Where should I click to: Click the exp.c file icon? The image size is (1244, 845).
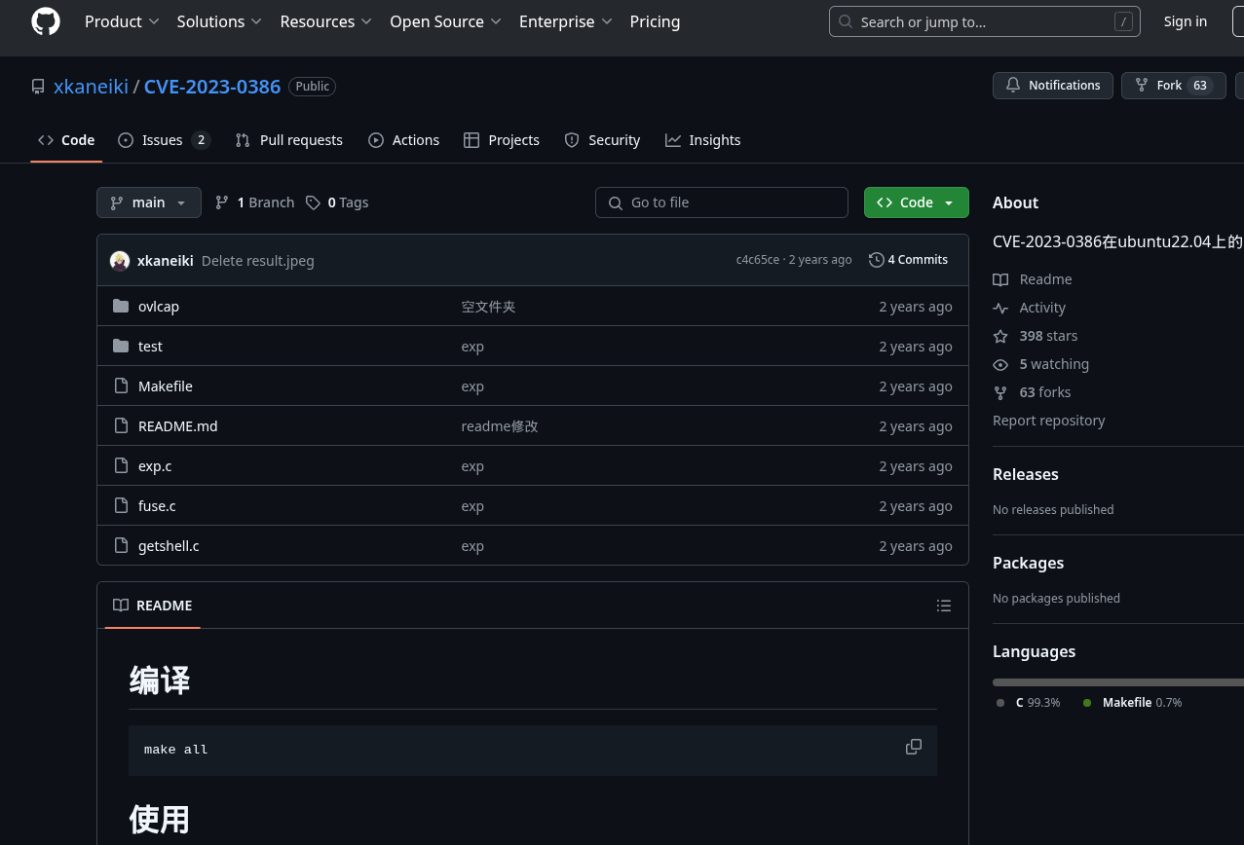click(x=121, y=466)
